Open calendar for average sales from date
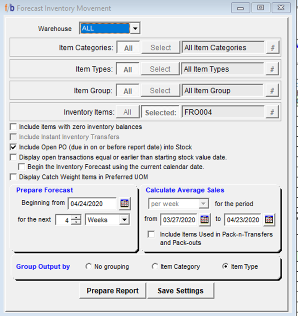This screenshot has width=298, height=316. tap(205, 219)
